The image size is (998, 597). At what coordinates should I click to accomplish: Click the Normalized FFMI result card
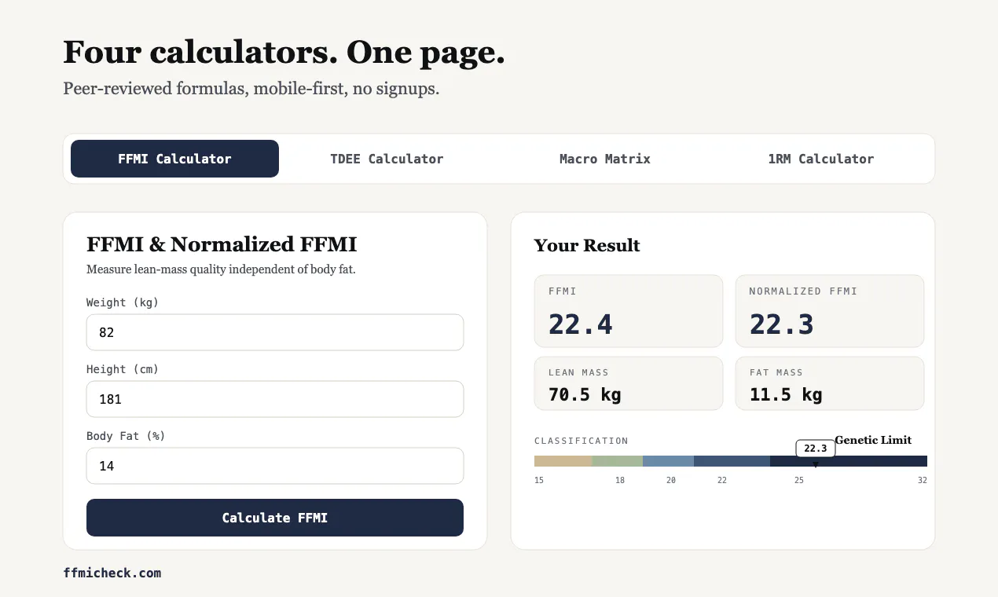[x=830, y=311]
